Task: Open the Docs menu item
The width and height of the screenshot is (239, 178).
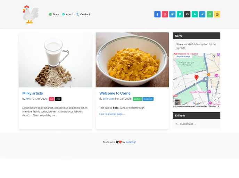Action: coord(54,14)
